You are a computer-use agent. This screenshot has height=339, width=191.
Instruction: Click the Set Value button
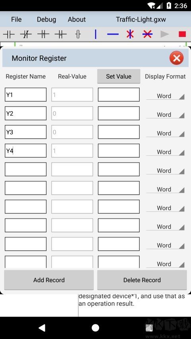(x=119, y=76)
